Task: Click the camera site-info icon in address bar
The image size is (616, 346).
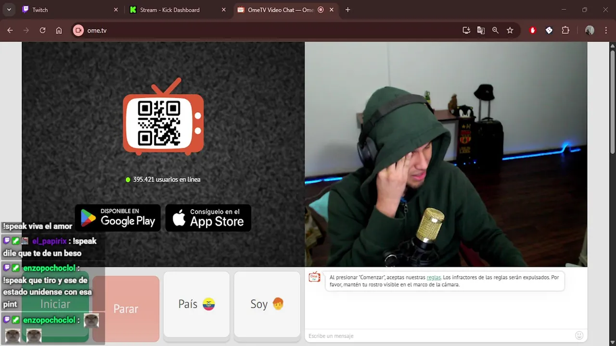Action: coord(78,30)
